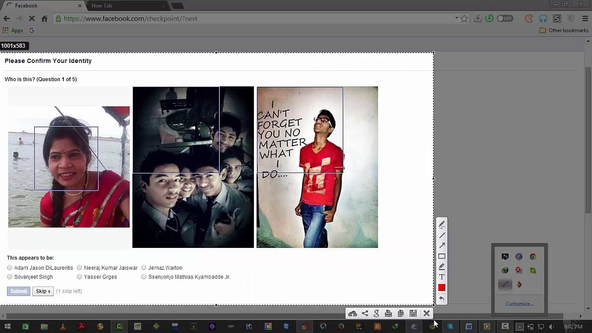Open the Other bookmarks folder
Screen dimensions: 592x333
pos(564,31)
